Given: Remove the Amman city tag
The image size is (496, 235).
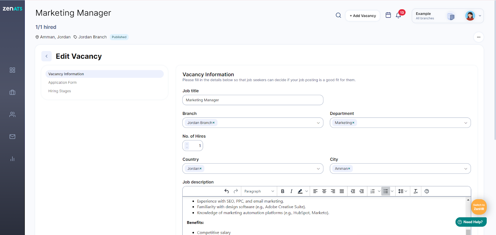Looking at the screenshot, I should click(349, 169).
